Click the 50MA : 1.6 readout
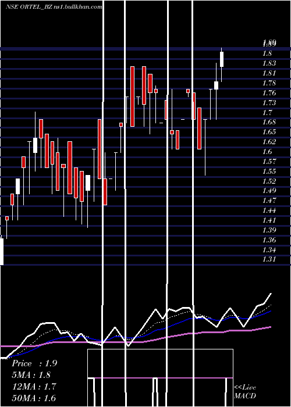This screenshot has width=291, height=407. (x=34, y=398)
